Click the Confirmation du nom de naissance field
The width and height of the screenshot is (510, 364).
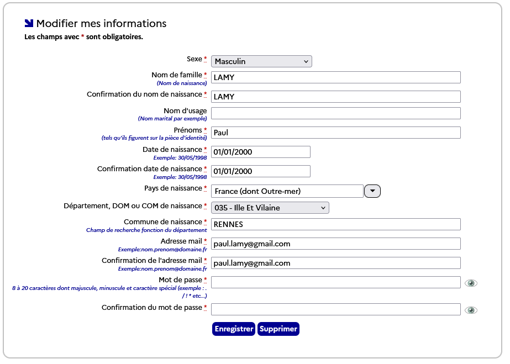point(335,96)
